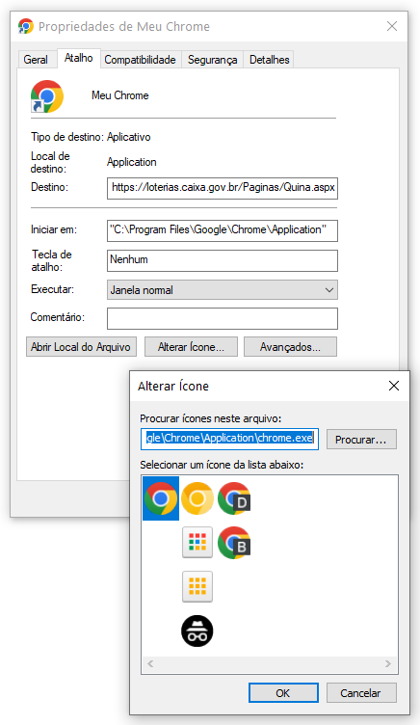Select the standard Chrome icon in list
420x725 pixels.
coord(161,498)
